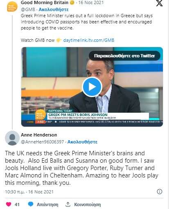
Task: Open Anne Henderson's profile name
Action: click(39, 135)
